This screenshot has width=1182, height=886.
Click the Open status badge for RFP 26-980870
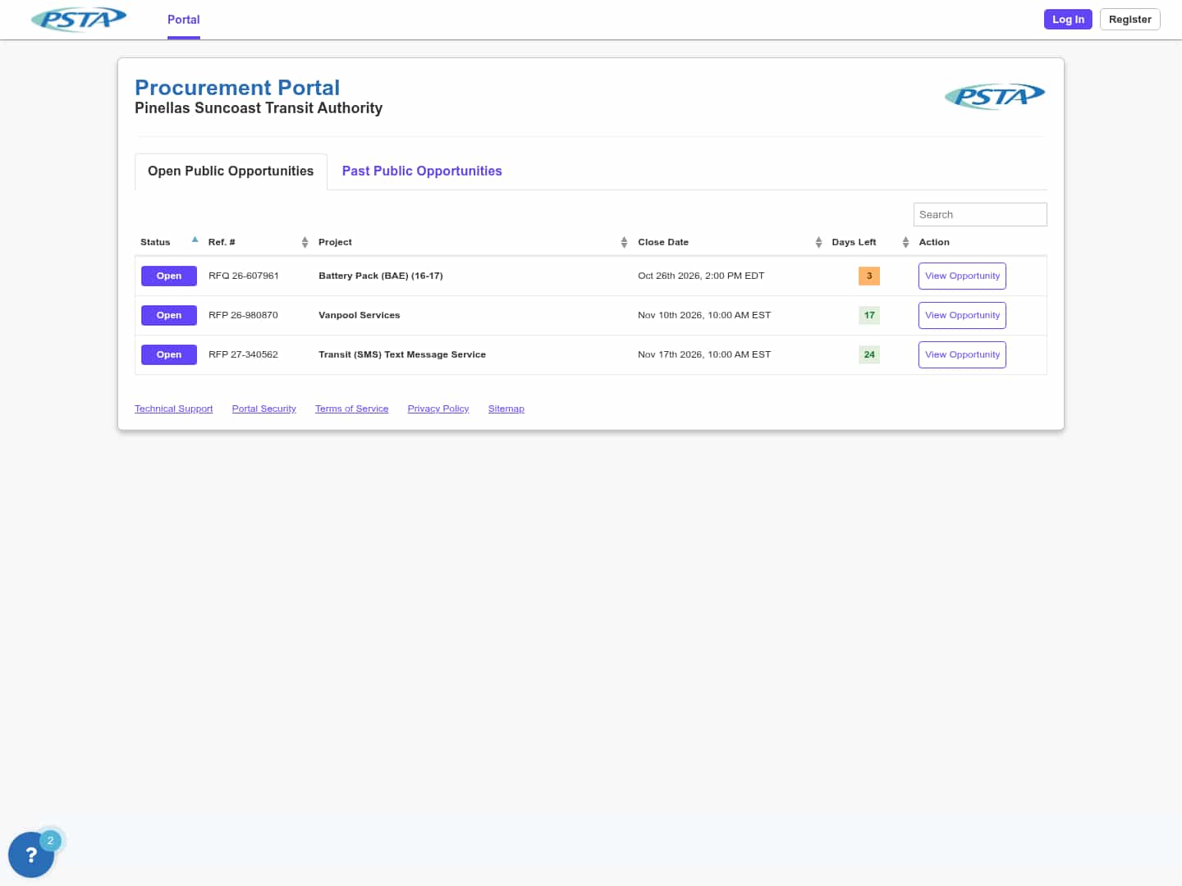169,315
